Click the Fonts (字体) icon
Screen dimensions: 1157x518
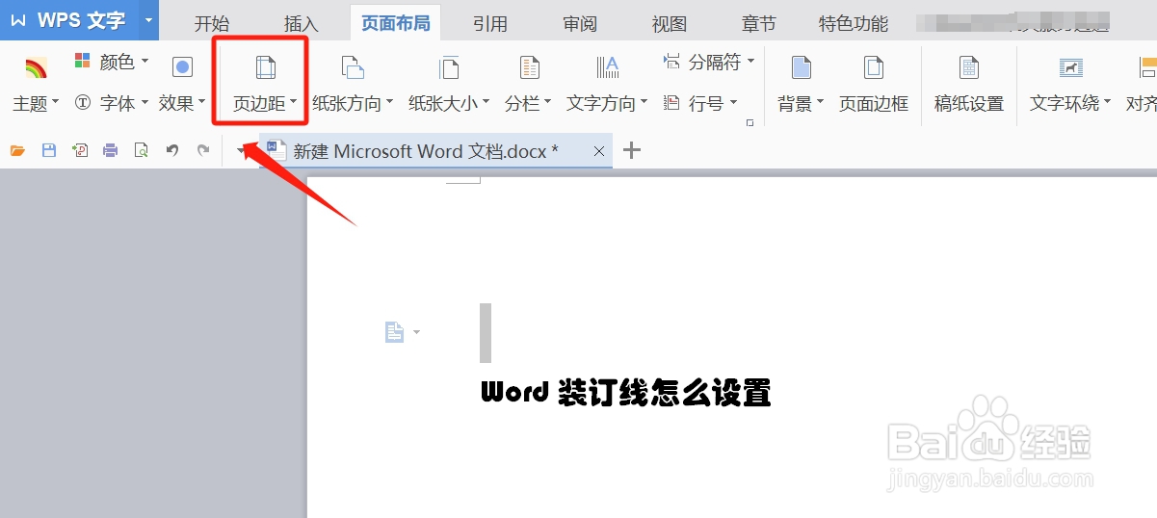tap(83, 102)
